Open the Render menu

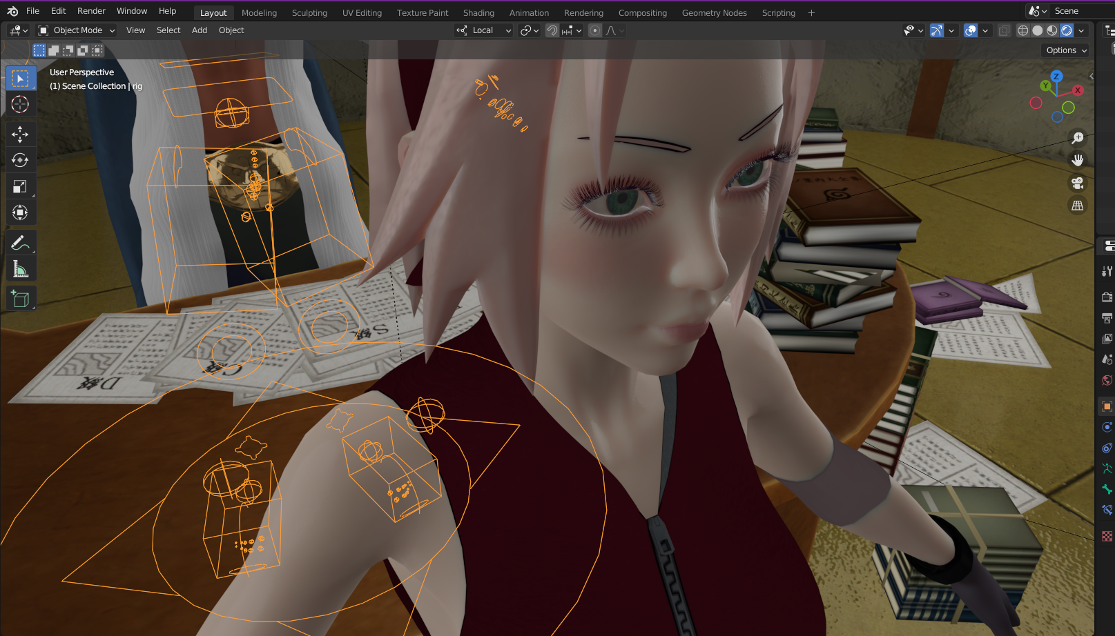click(91, 11)
